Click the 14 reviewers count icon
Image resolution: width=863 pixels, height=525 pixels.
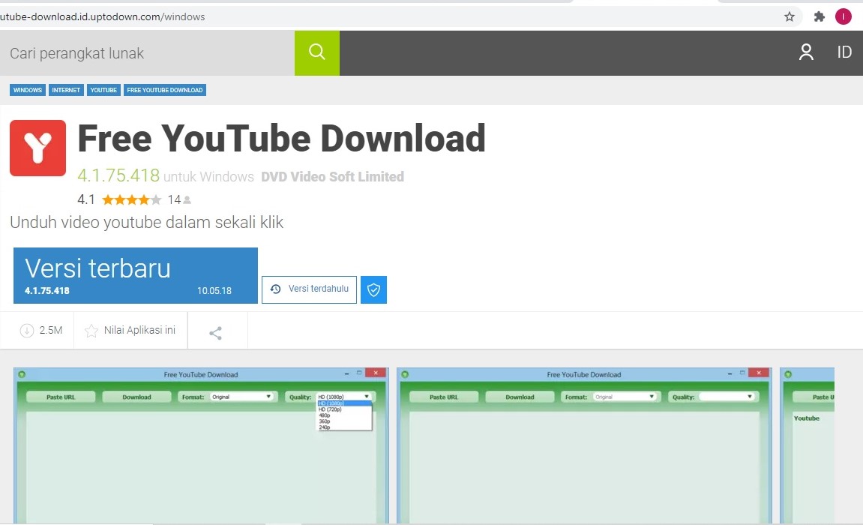click(x=187, y=199)
